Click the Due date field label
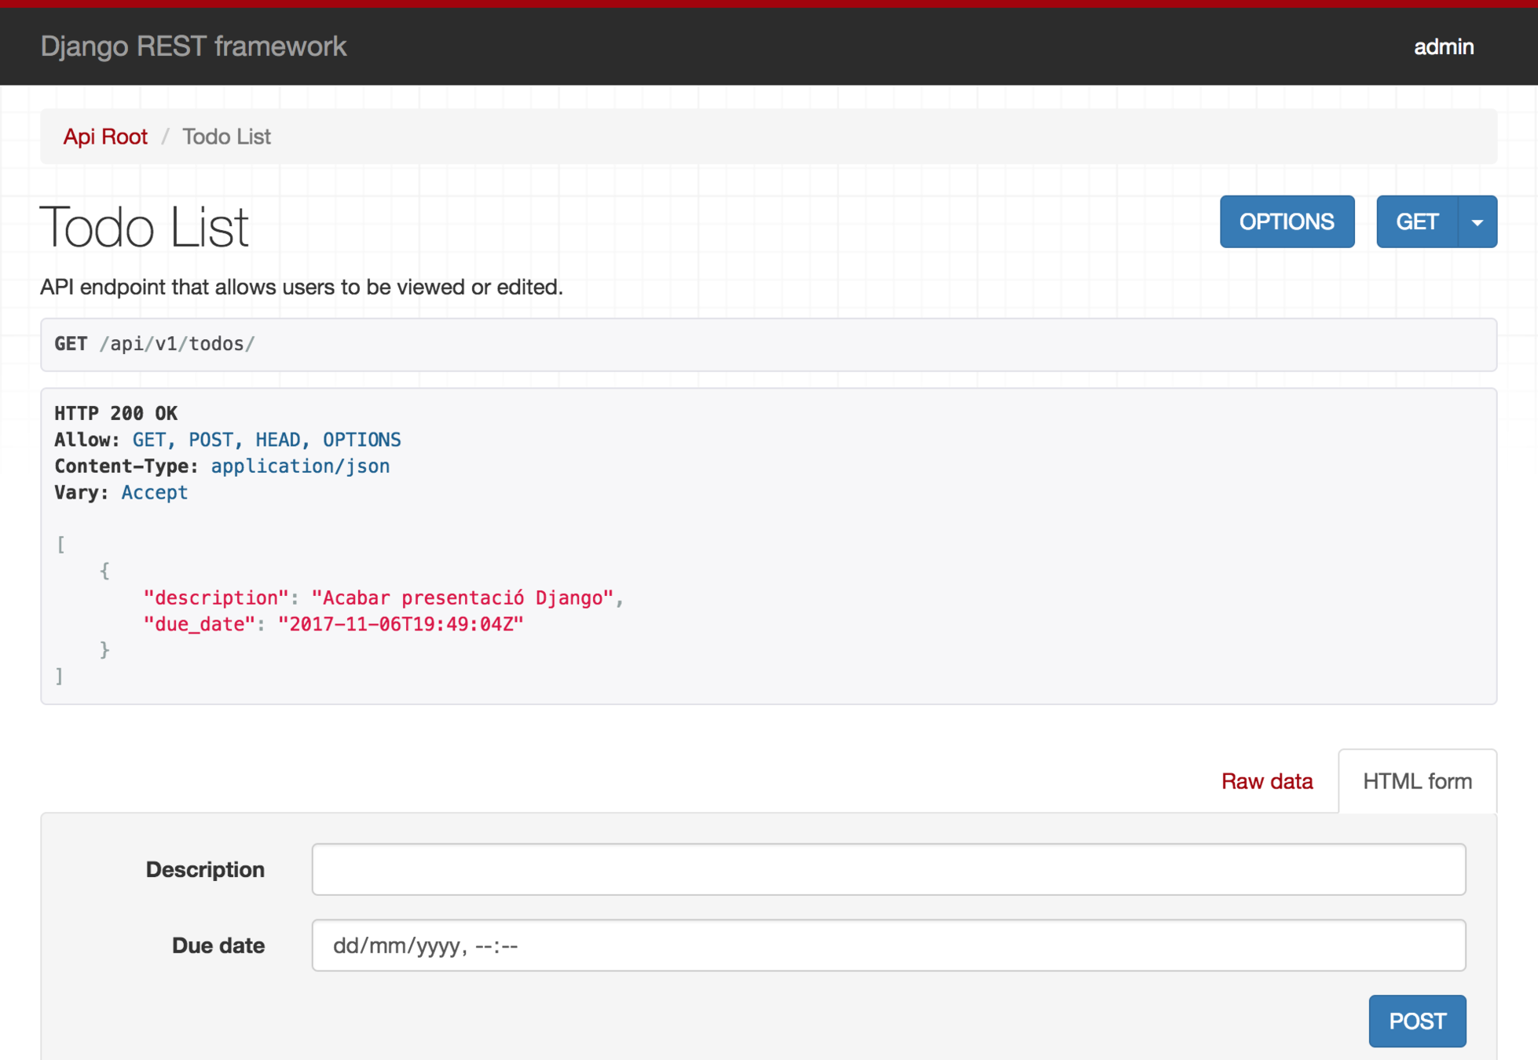 [218, 945]
